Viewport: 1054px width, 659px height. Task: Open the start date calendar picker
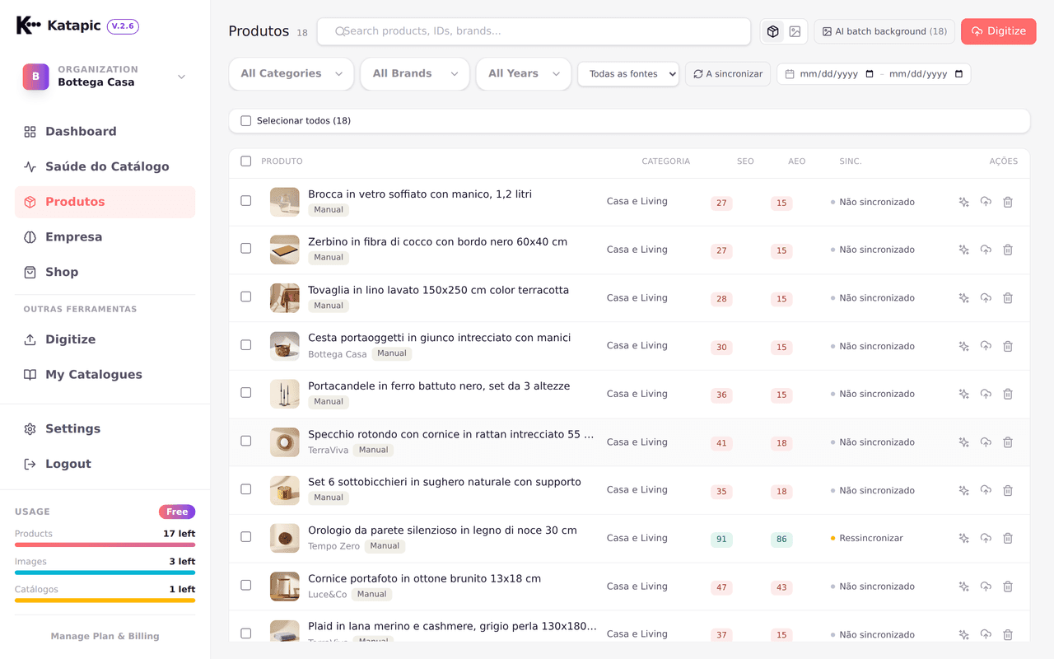coord(870,74)
